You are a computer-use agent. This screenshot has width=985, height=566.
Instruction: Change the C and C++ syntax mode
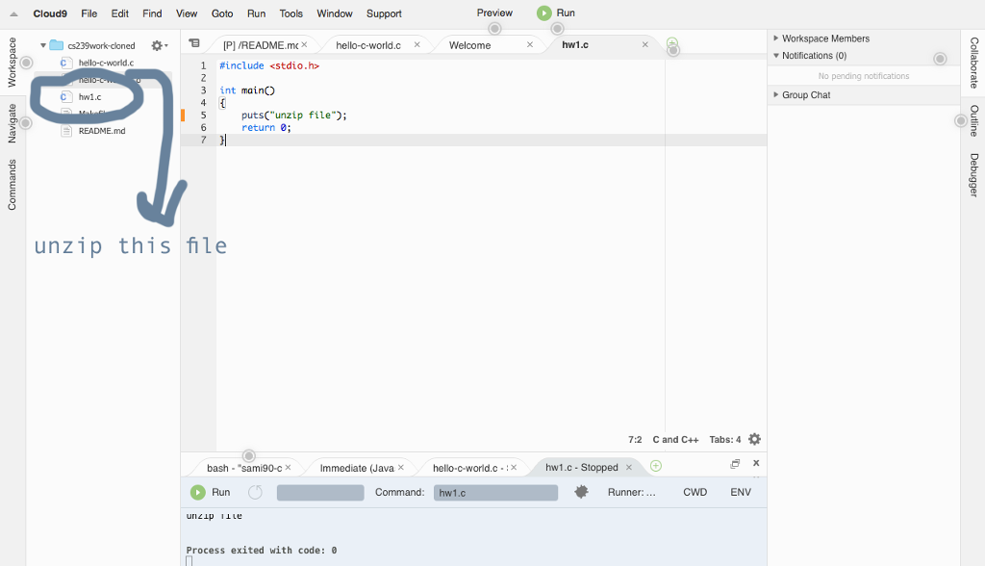click(x=675, y=440)
